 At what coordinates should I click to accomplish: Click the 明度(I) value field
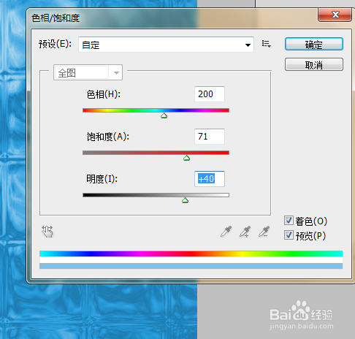click(210, 179)
